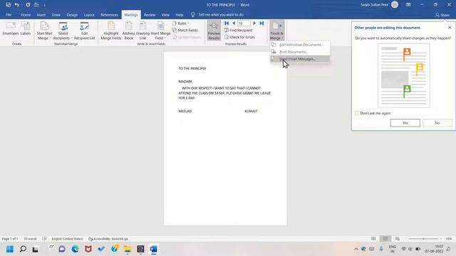Open Ribbon Display Options
The image size is (456, 256).
coord(408,5)
